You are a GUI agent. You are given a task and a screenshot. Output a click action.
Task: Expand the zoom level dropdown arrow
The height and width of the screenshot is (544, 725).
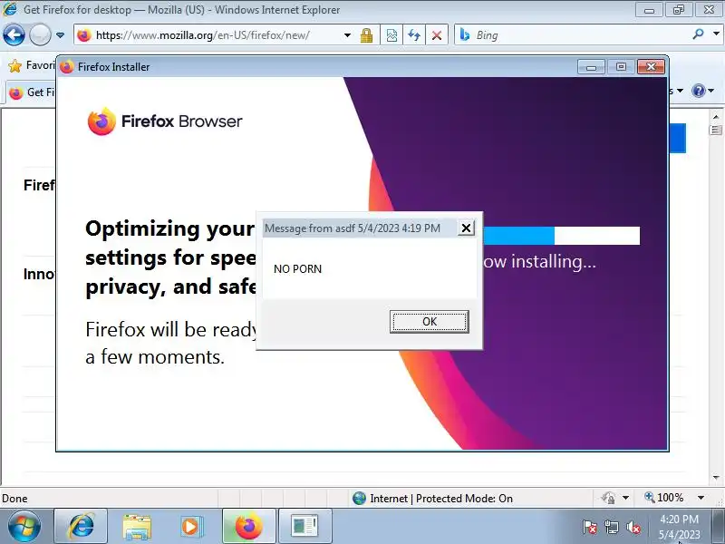[x=701, y=498]
